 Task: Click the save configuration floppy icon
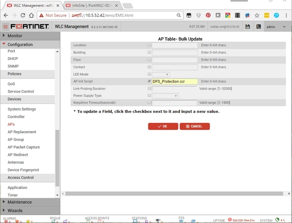[x=247, y=26]
